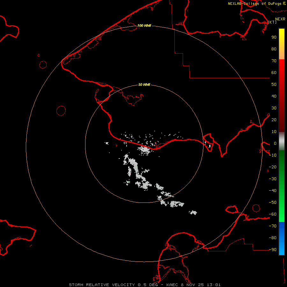Select the -70 value on velocity scale
This screenshot has height=287, width=287.
[x=273, y=226]
